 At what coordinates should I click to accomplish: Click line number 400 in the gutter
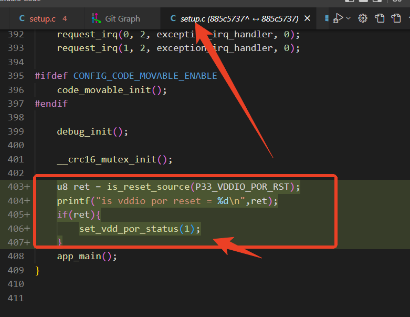pos(16,145)
